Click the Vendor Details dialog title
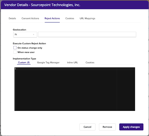The height and width of the screenshot is (136, 149). pos(42,5)
